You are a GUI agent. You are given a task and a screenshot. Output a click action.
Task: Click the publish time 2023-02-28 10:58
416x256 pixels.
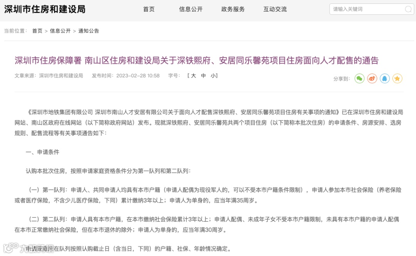(x=138, y=76)
